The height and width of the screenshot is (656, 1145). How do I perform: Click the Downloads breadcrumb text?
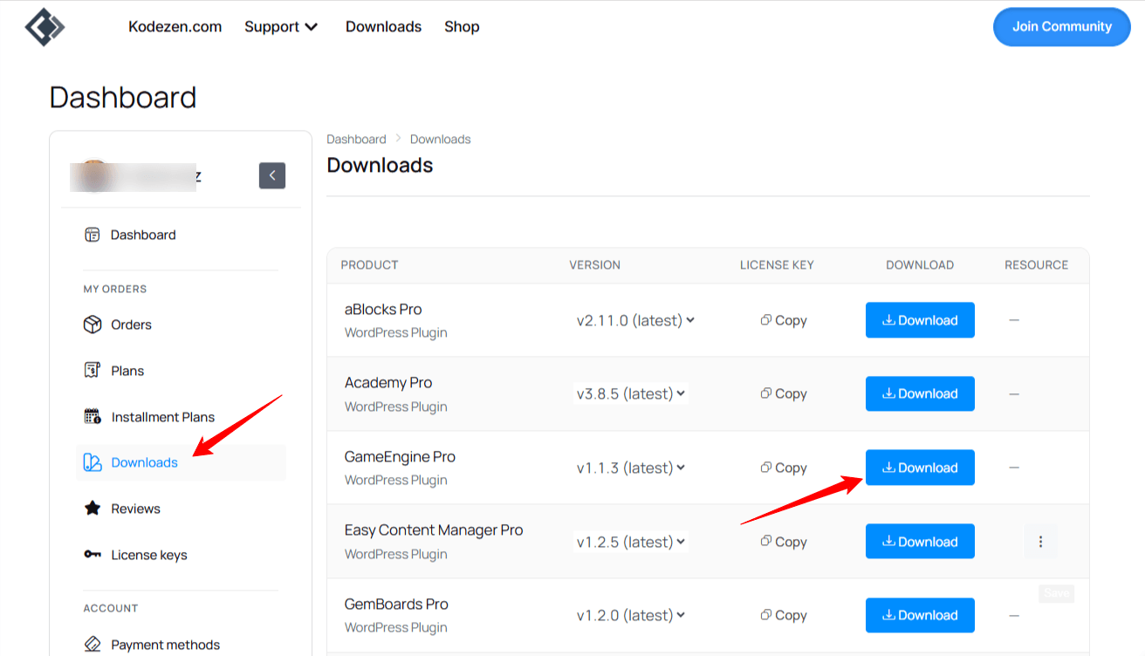point(440,140)
